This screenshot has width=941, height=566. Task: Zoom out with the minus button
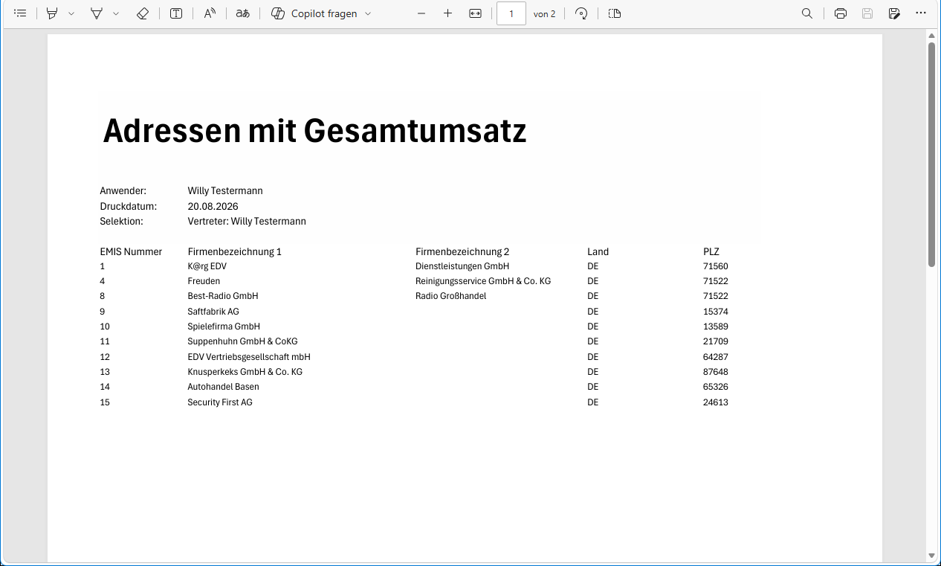coord(421,13)
